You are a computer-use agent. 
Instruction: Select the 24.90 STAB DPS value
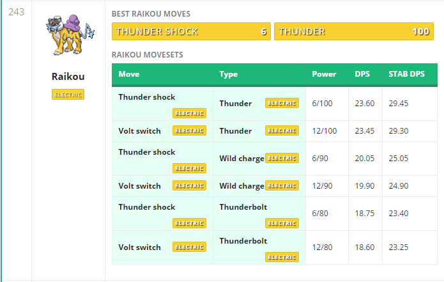pos(399,186)
